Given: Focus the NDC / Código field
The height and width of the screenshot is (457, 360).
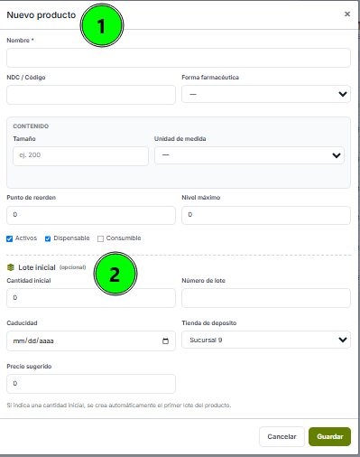Looking at the screenshot, I should [91, 95].
